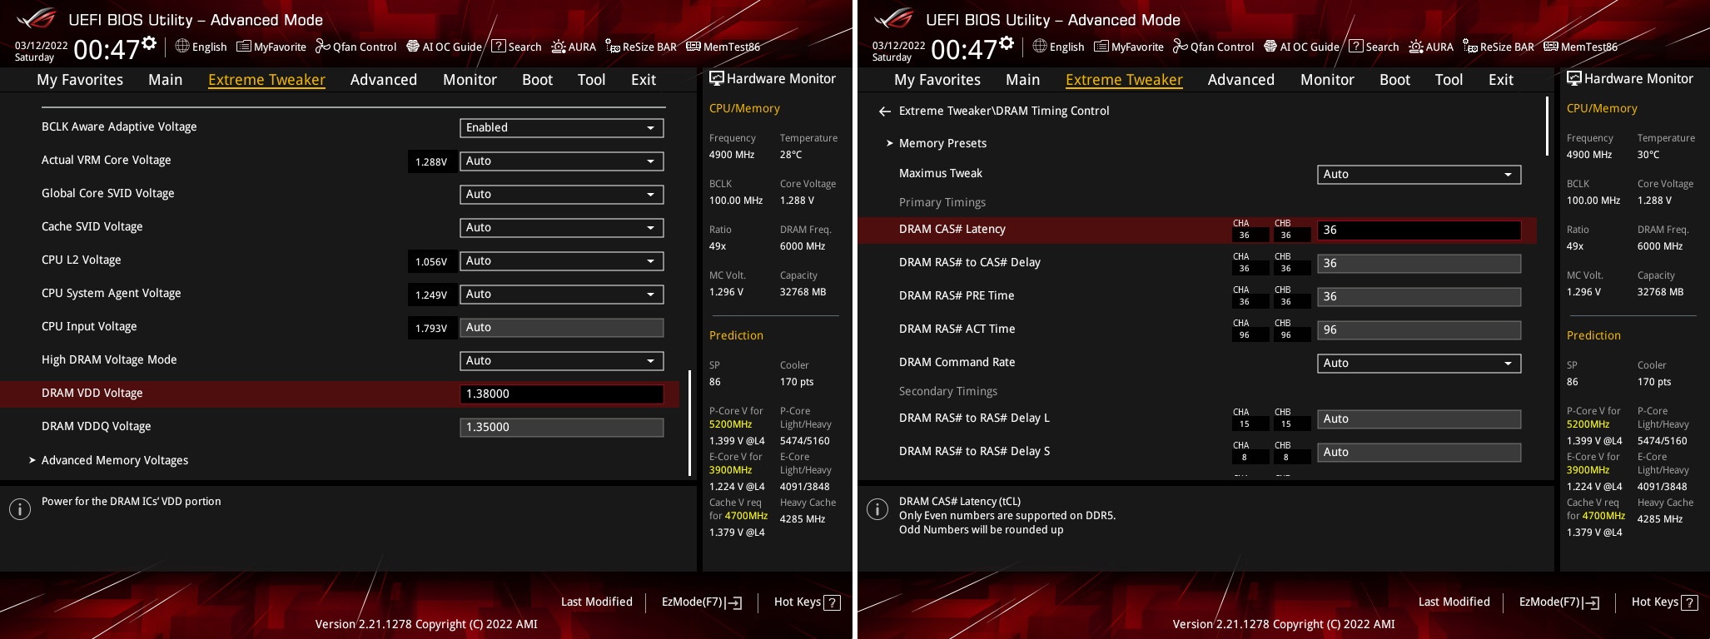Show Hot Keys on the DRAM Timing screen
Screen dimensions: 1710x639
pyautogui.click(x=1664, y=602)
